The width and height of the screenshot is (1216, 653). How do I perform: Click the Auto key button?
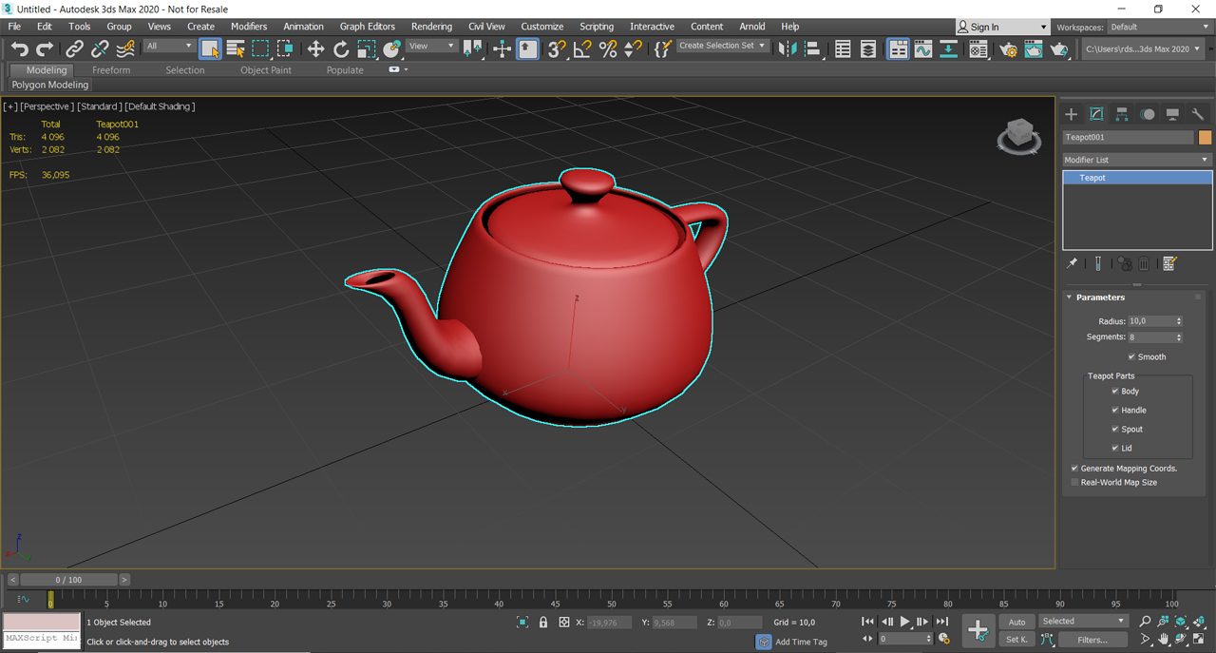(x=1016, y=622)
